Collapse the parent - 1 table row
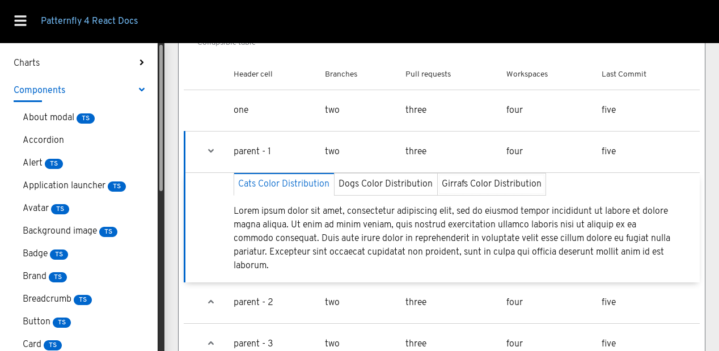This screenshot has width=719, height=351. [x=210, y=151]
